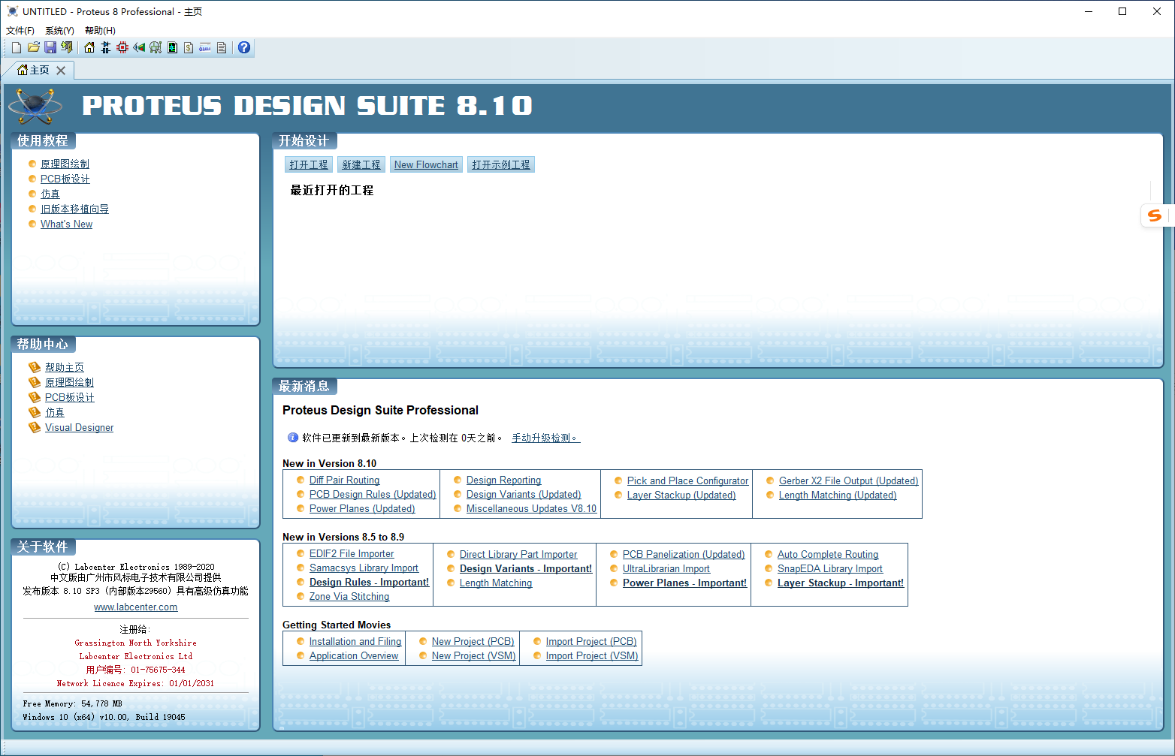This screenshot has height=756, width=1175.
Task: Open Design Rules - Important! link
Action: click(x=369, y=582)
